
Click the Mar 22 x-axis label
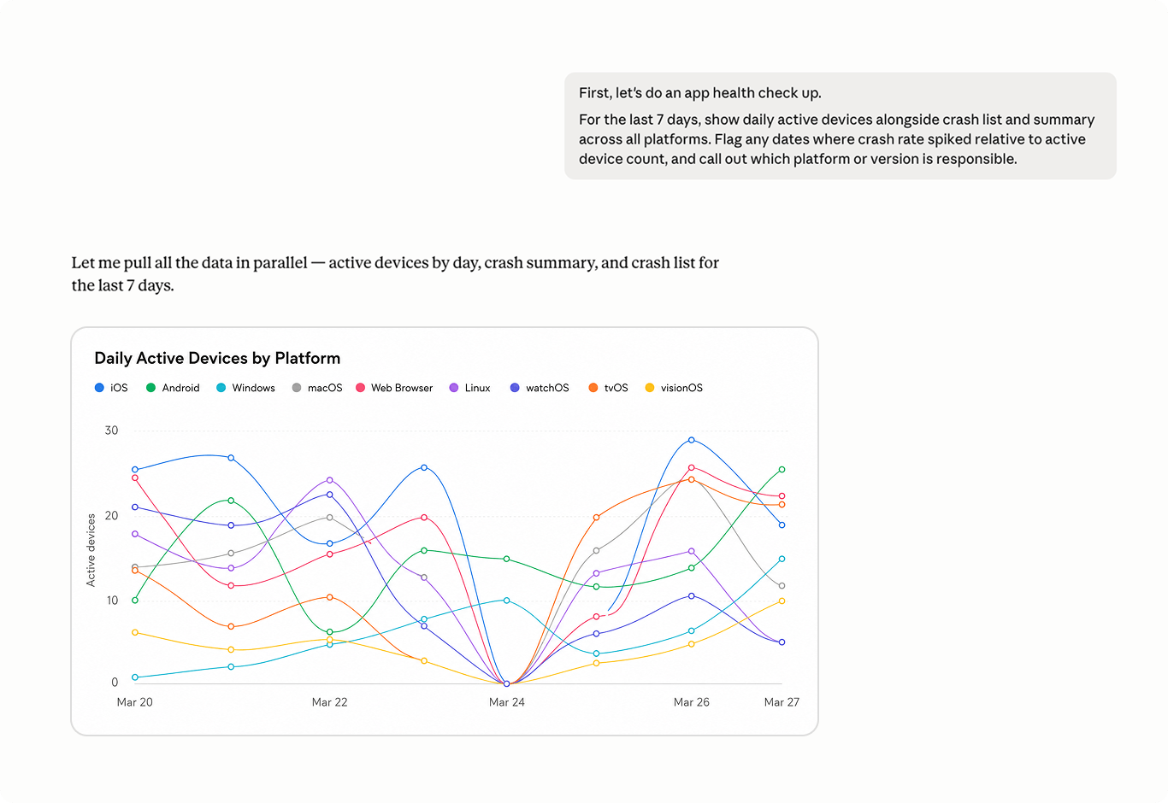(330, 702)
